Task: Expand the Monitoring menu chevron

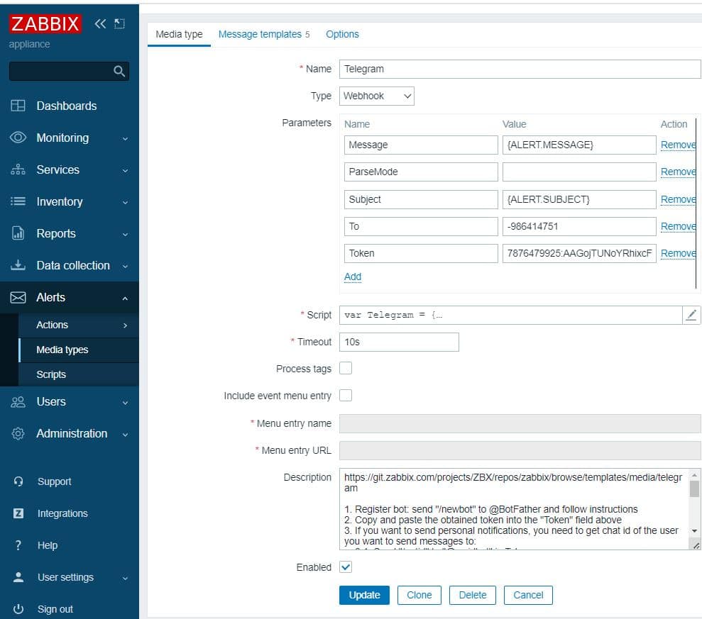Action: pyautogui.click(x=126, y=139)
